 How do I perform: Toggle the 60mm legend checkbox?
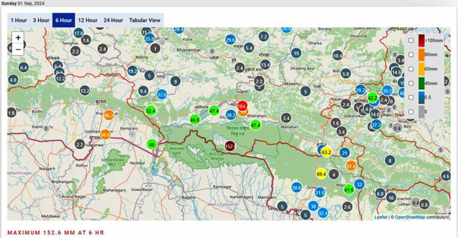[x=411, y=68]
